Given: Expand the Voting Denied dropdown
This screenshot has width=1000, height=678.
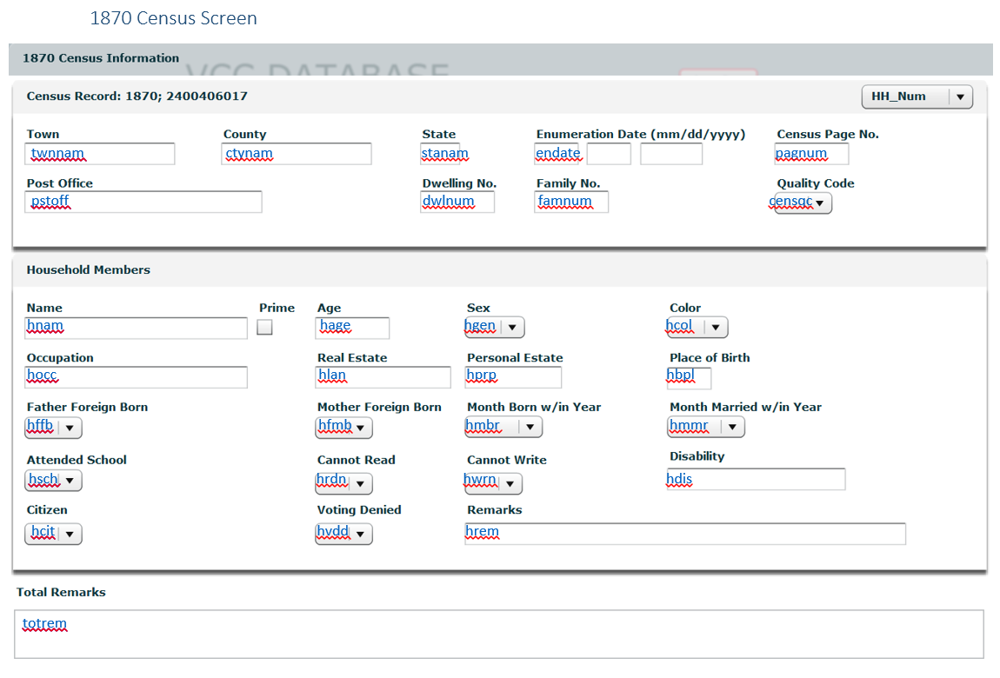Looking at the screenshot, I should 344,534.
